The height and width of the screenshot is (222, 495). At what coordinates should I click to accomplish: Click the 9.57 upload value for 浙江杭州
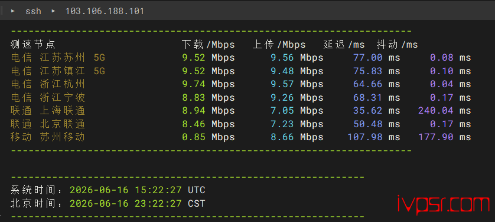click(282, 84)
